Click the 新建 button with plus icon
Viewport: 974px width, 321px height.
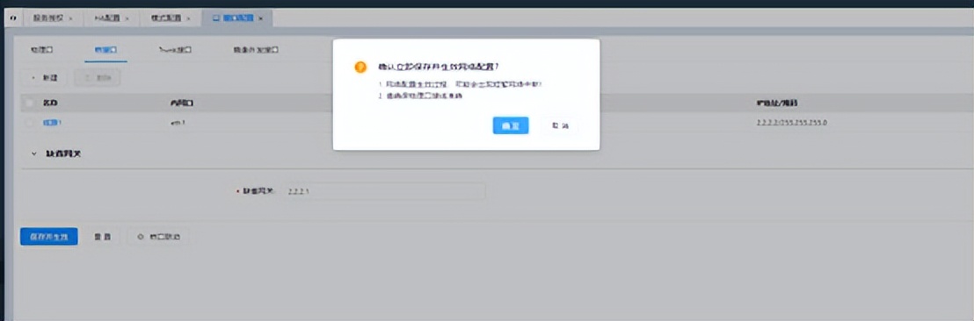[x=45, y=78]
